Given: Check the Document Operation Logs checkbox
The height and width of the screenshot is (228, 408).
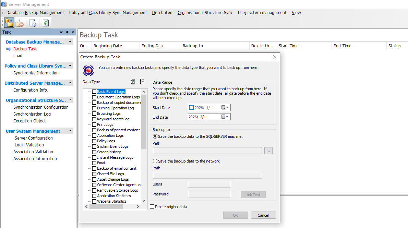Looking at the screenshot, I should pyautogui.click(x=94, y=97).
